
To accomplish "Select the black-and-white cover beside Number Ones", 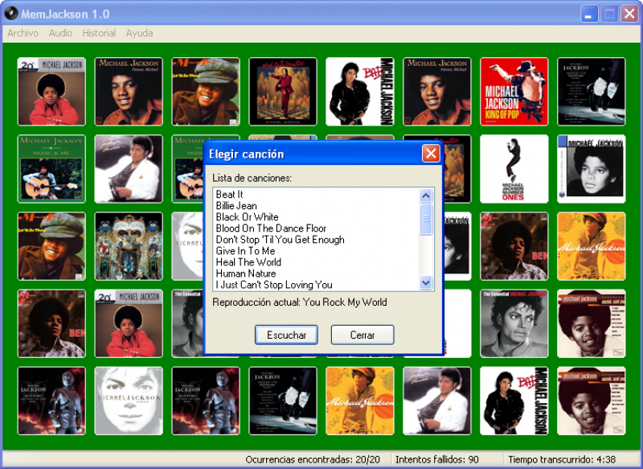I will pos(592,169).
